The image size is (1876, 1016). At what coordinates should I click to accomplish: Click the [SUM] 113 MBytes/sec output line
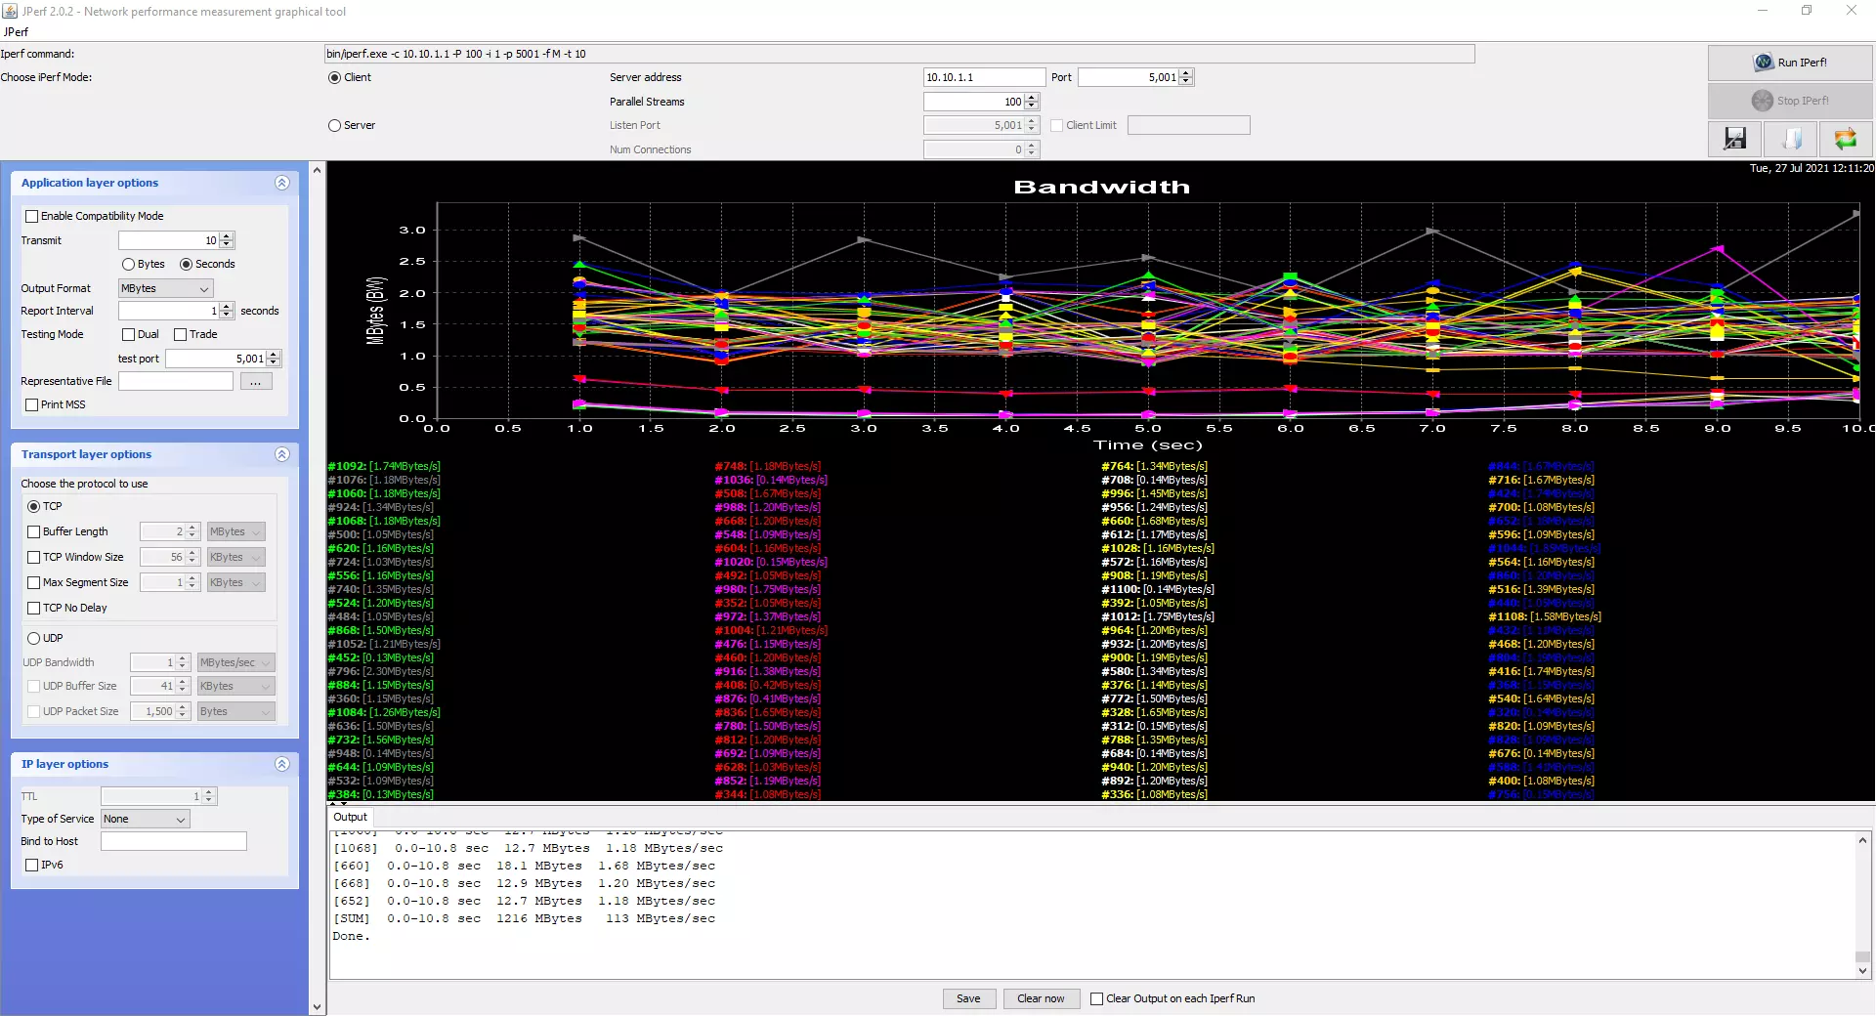[525, 918]
